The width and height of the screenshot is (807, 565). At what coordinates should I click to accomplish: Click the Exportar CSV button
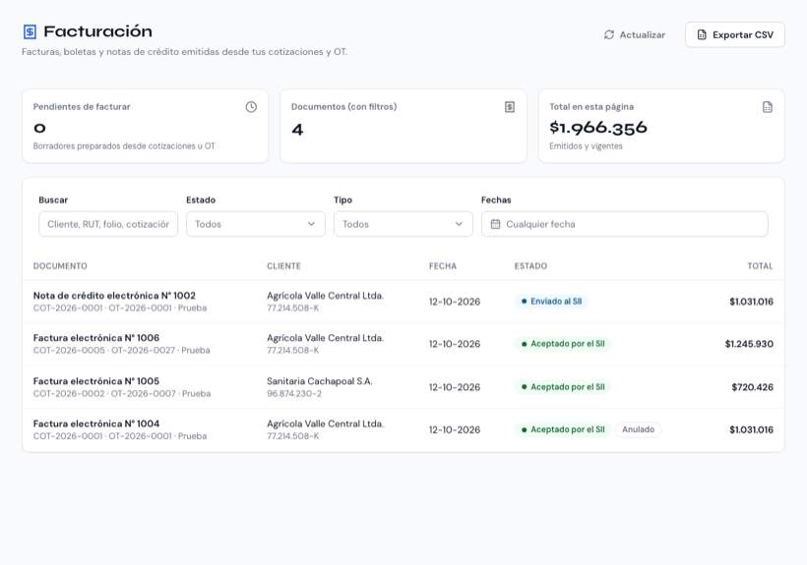[735, 35]
